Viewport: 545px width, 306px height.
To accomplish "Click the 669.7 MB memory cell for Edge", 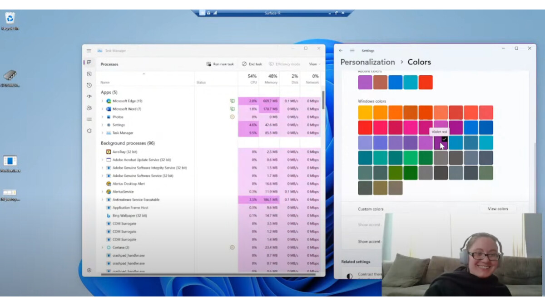I will point(269,101).
